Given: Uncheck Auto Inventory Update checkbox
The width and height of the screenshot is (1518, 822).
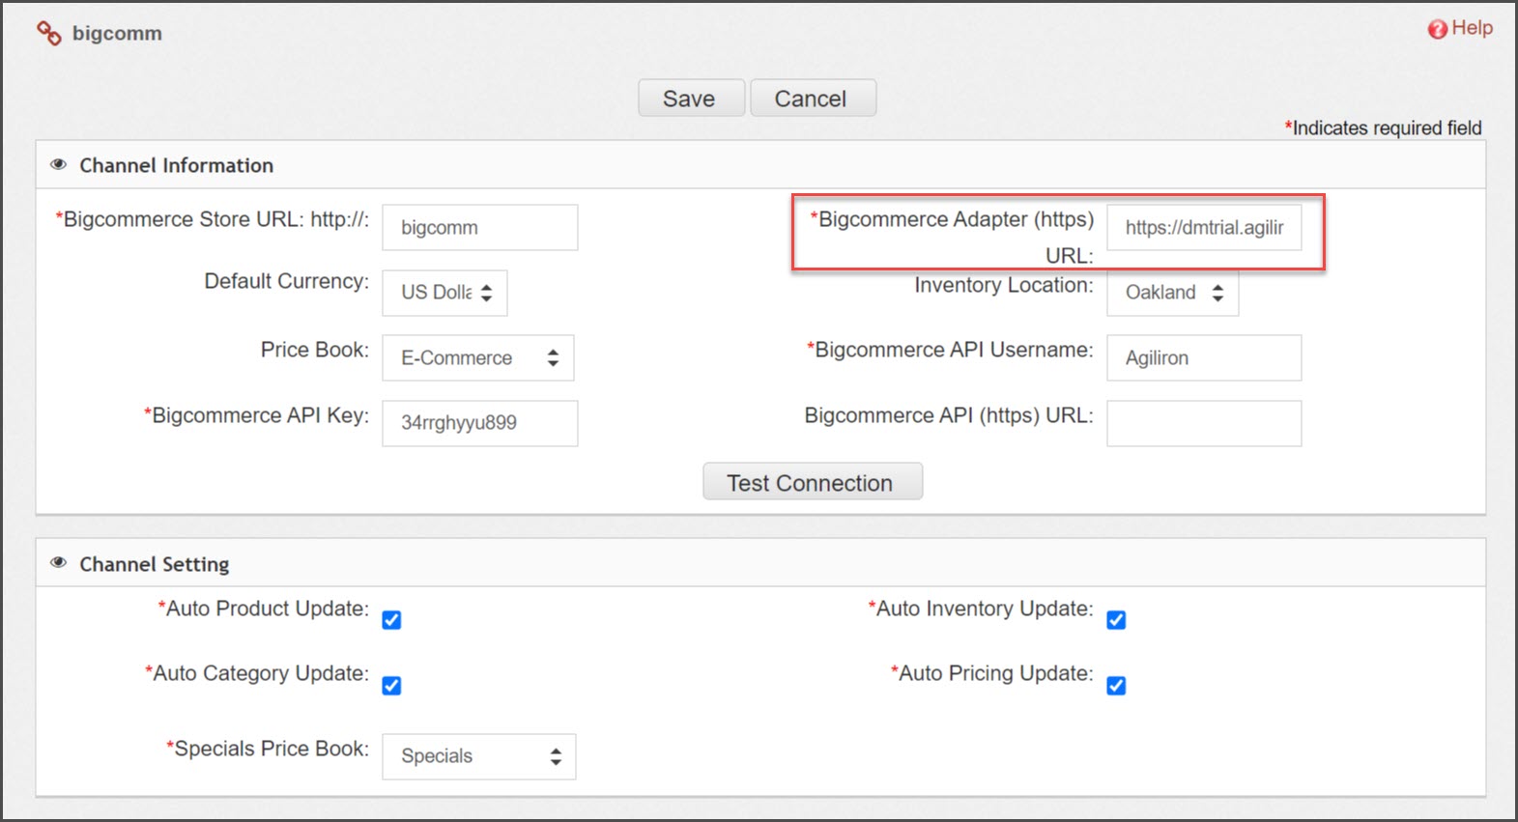Looking at the screenshot, I should [x=1116, y=620].
